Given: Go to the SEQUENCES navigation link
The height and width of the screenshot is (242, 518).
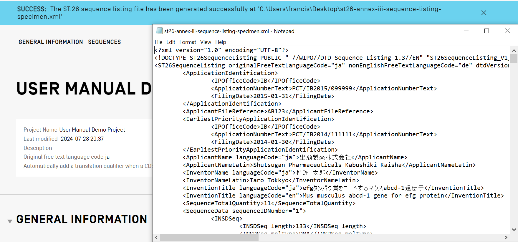Looking at the screenshot, I should point(104,42).
